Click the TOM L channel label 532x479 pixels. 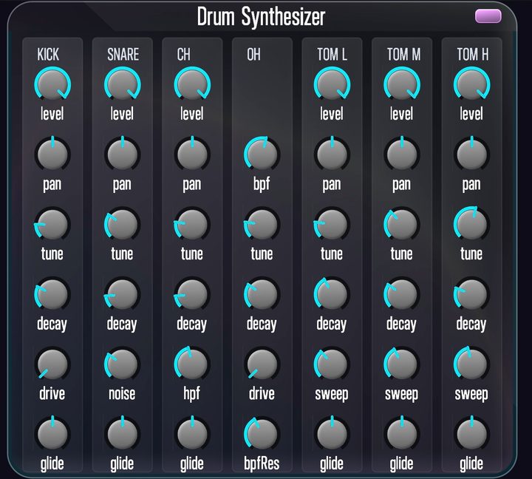click(x=332, y=54)
